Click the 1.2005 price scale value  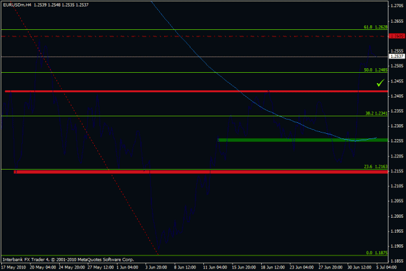click(x=397, y=216)
